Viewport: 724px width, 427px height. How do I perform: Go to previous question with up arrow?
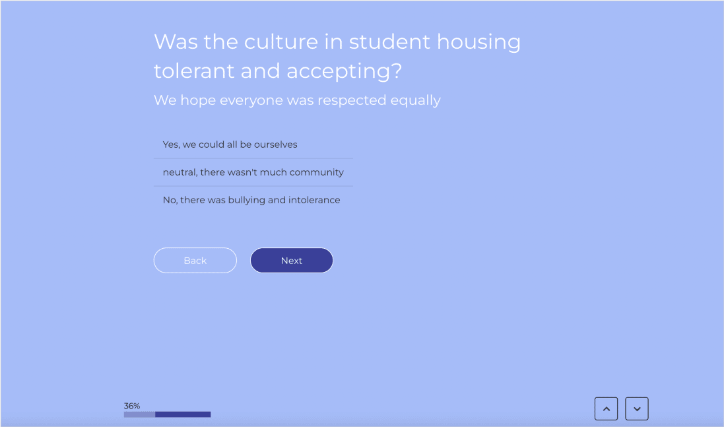click(606, 409)
